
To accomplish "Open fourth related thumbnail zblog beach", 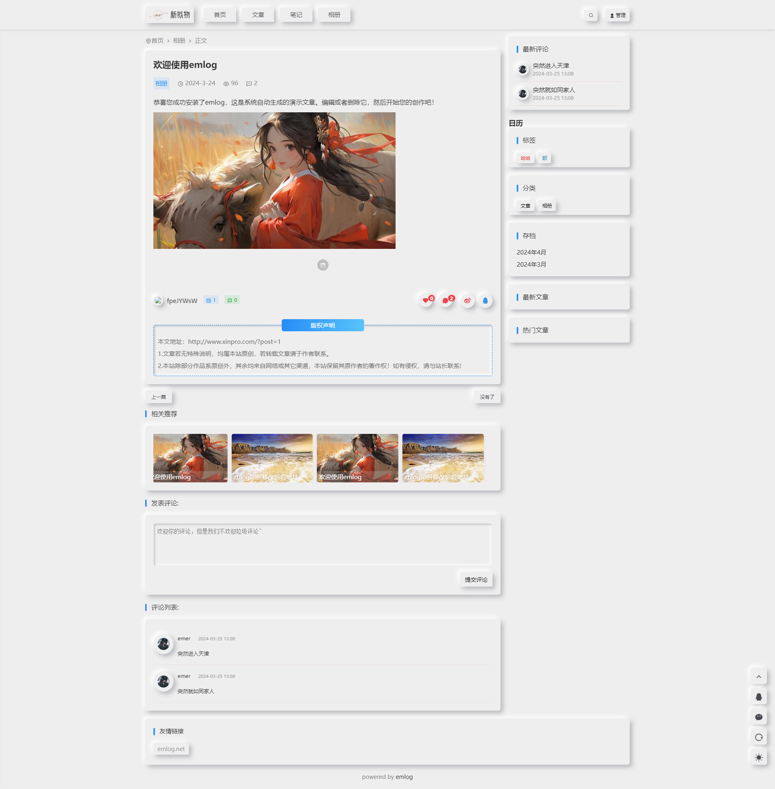I will (x=443, y=458).
